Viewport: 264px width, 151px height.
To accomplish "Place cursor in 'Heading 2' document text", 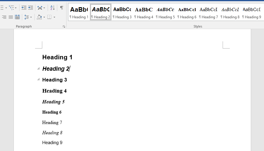I will [56, 69].
